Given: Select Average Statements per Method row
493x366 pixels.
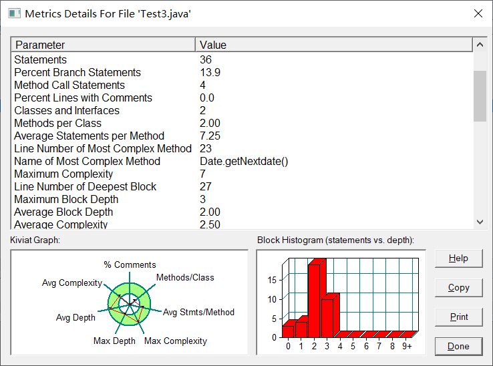Looking at the screenshot, I should tap(242, 136).
